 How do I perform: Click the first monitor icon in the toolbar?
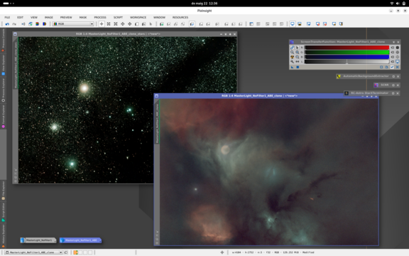pyautogui.click(x=293, y=24)
